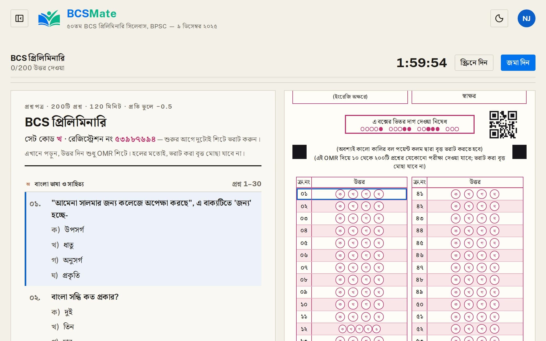This screenshot has height=341, width=546.
Task: Click the BCSMate book logo
Action: tap(49, 18)
